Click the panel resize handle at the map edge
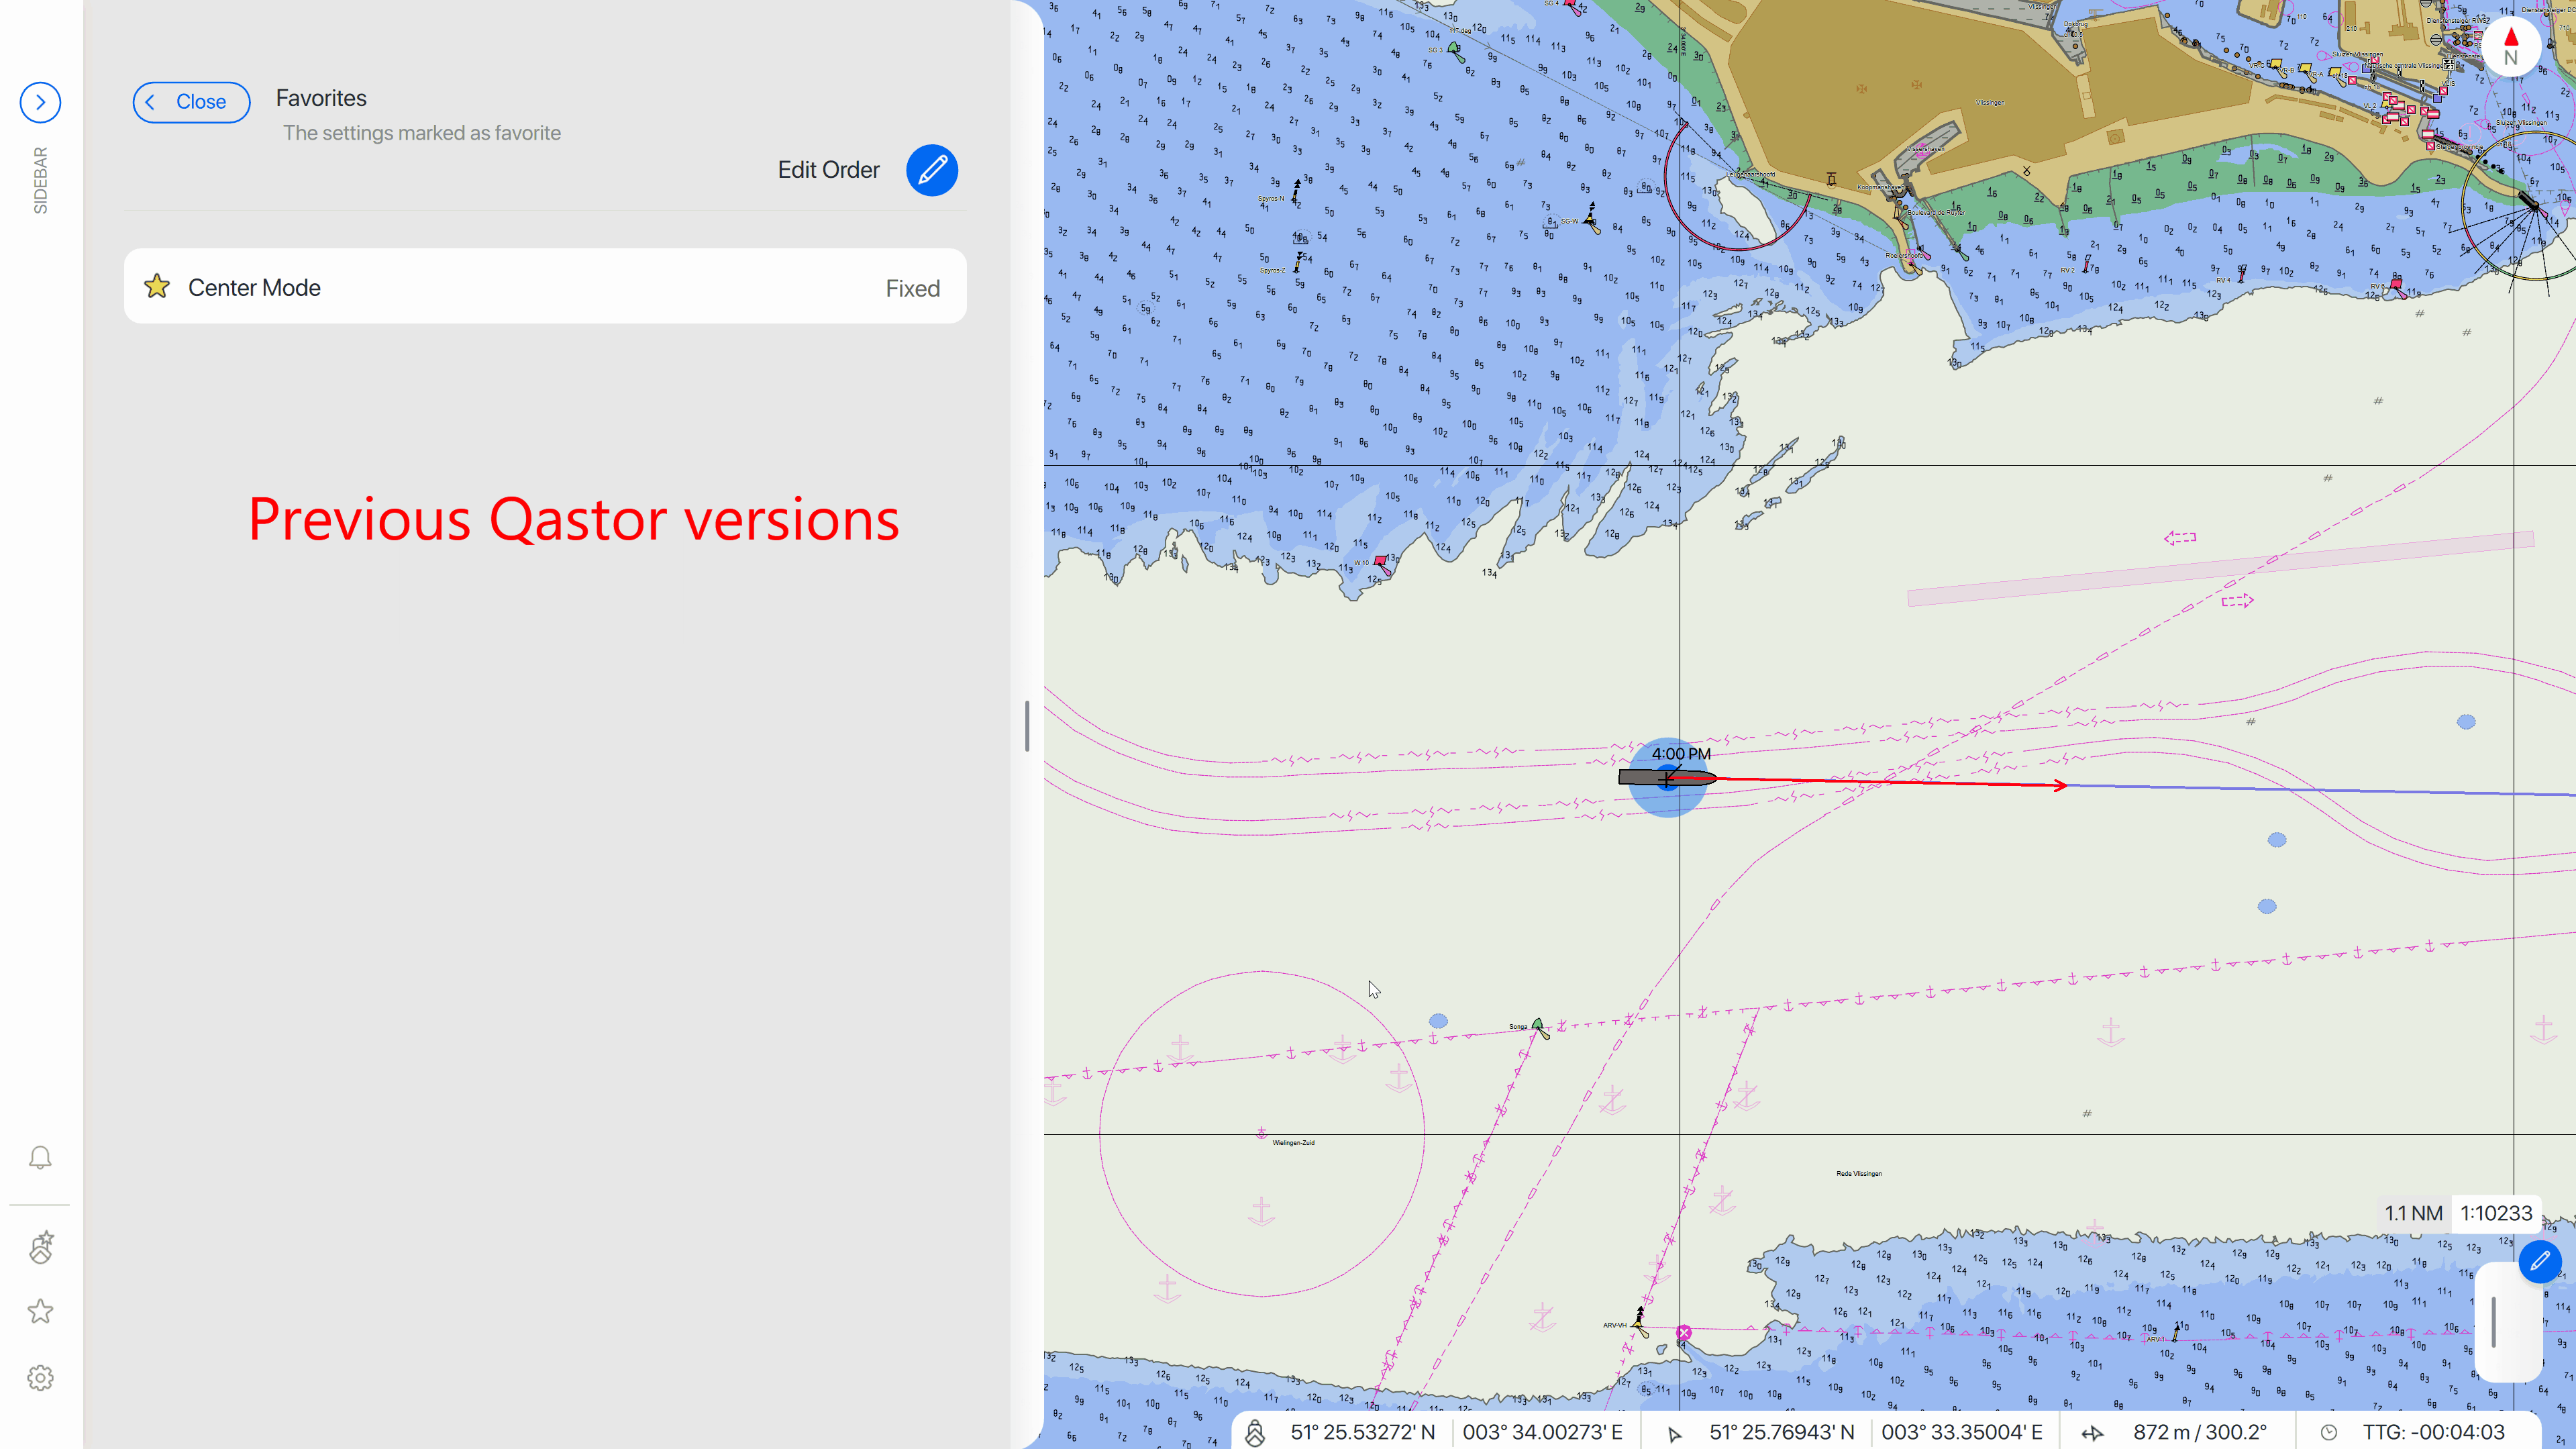 point(1027,726)
